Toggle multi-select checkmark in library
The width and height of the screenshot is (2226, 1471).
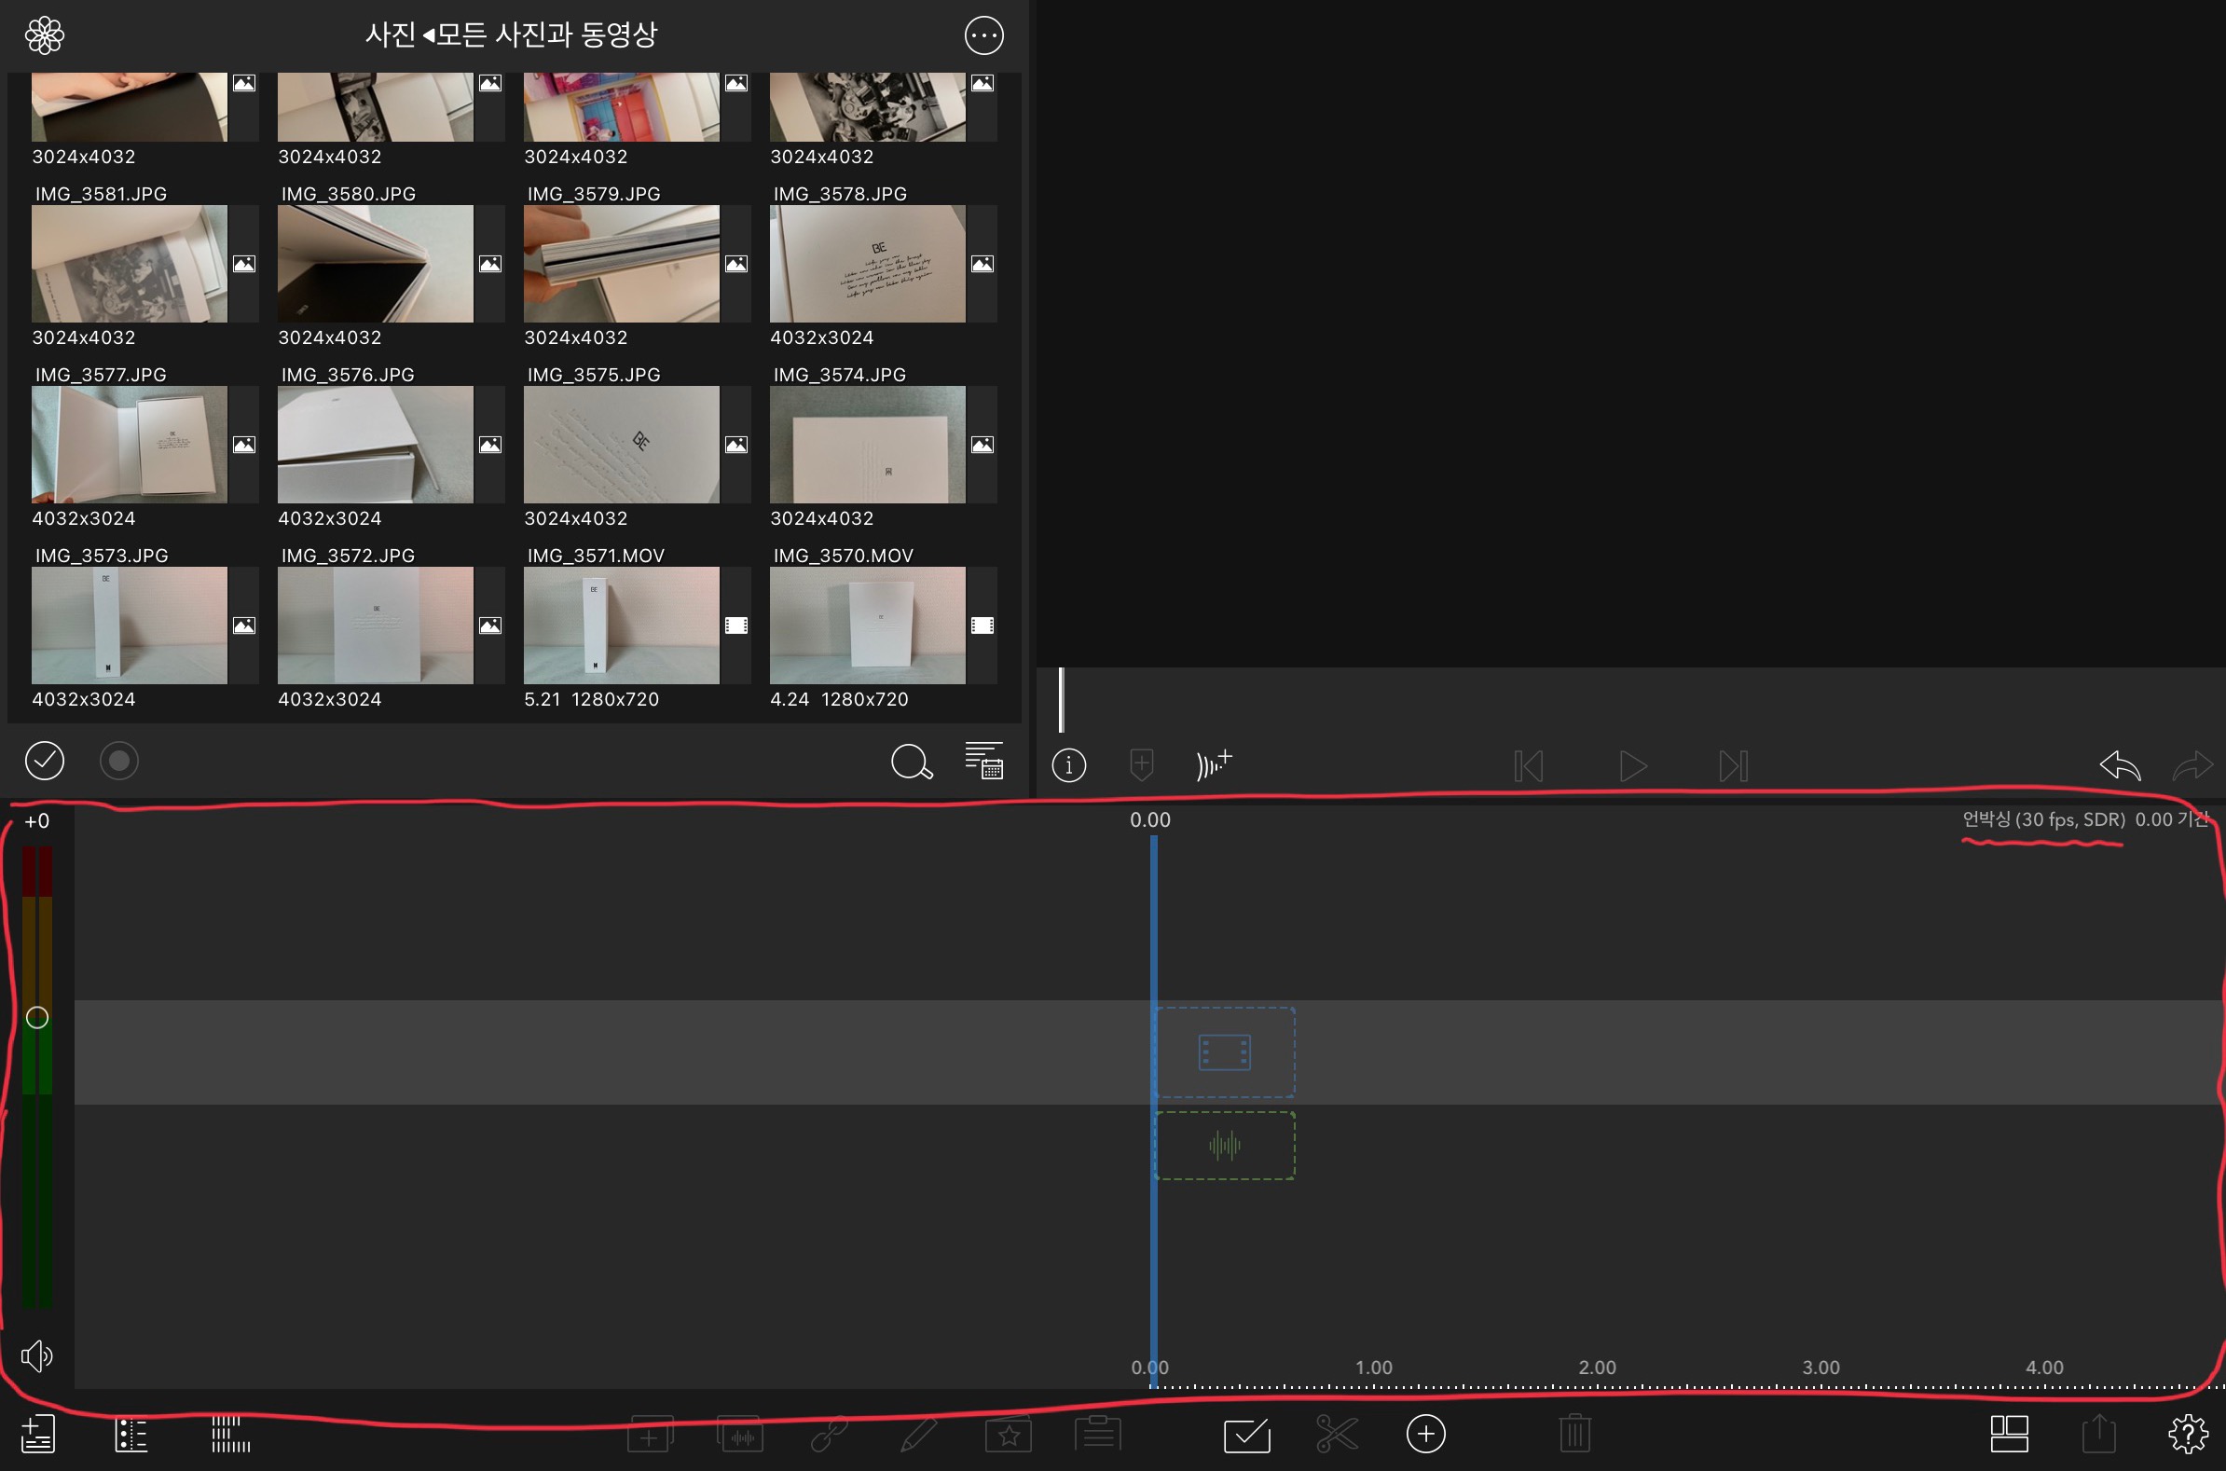coord(44,761)
